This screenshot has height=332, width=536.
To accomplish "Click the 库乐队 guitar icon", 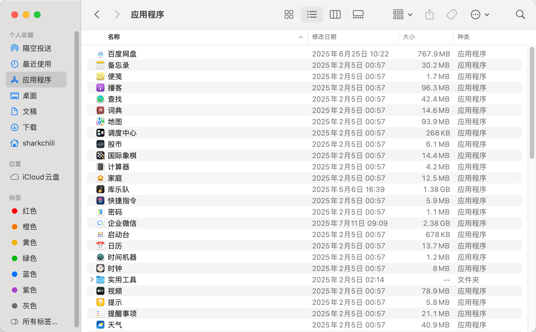I will [x=100, y=189].
